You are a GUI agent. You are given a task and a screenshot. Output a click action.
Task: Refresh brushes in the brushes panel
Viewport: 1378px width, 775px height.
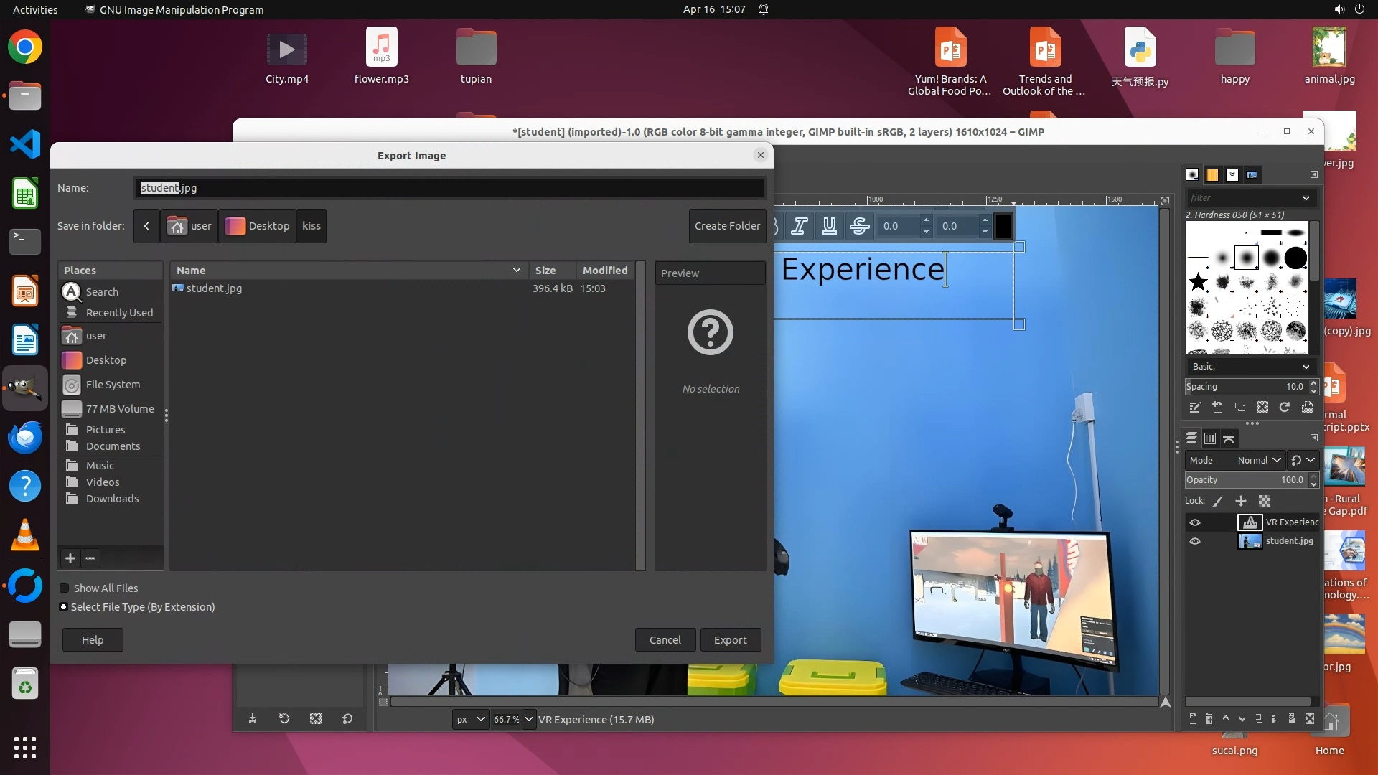1285,408
